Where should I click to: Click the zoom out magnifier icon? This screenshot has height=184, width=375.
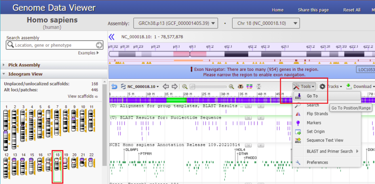coord(185,87)
